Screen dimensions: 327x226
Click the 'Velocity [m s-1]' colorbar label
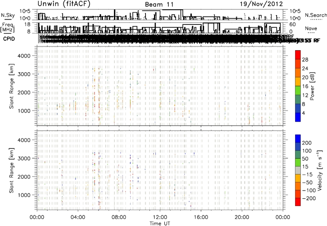(319, 170)
